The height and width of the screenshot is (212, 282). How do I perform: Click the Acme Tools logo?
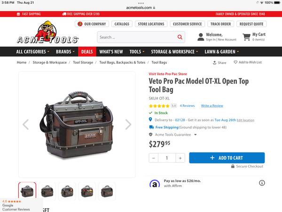click(47, 33)
